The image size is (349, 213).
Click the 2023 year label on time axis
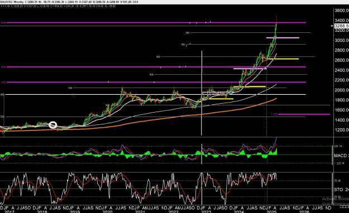click(206, 211)
